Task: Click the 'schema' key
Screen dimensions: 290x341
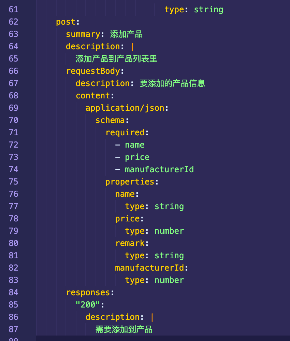Action: click(110, 120)
